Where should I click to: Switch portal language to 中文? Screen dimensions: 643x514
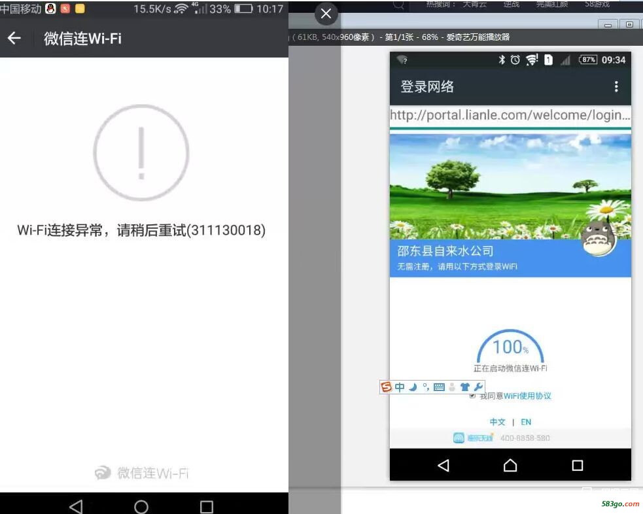pos(497,422)
